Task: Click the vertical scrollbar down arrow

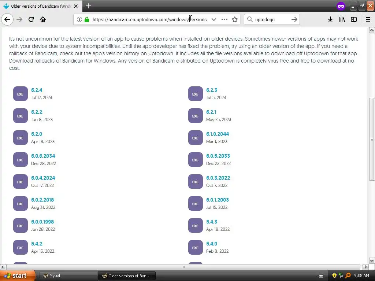Action: 372,261
